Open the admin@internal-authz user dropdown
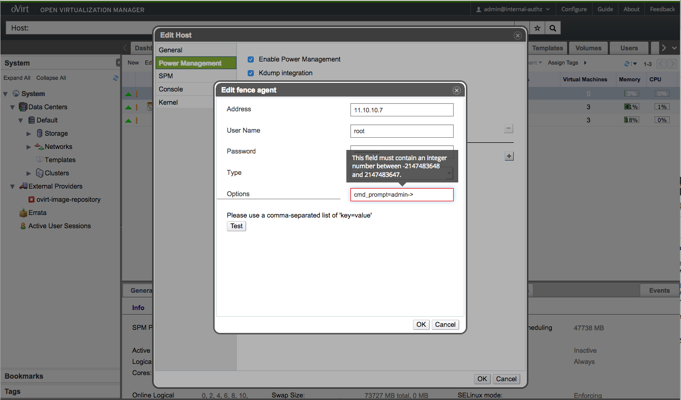The height and width of the screenshot is (400, 681). [x=513, y=9]
